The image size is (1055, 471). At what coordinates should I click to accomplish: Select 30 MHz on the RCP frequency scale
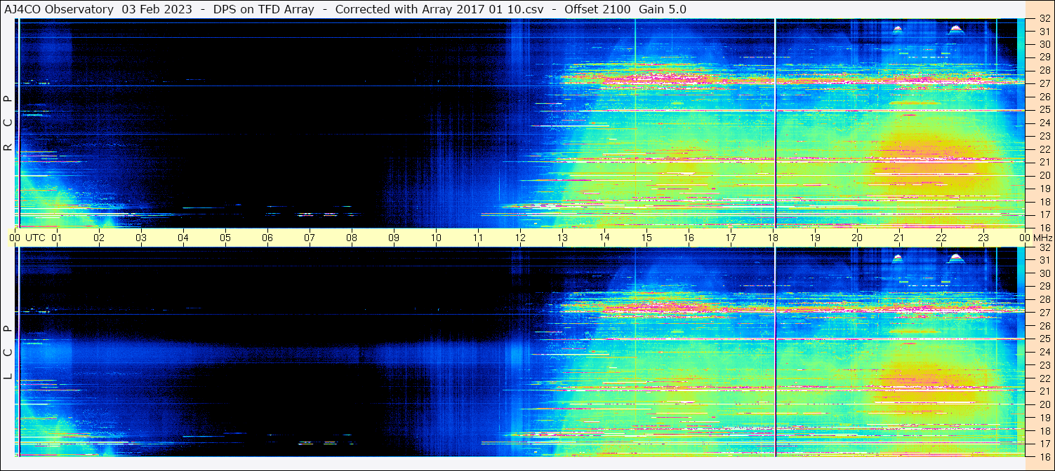1044,44
